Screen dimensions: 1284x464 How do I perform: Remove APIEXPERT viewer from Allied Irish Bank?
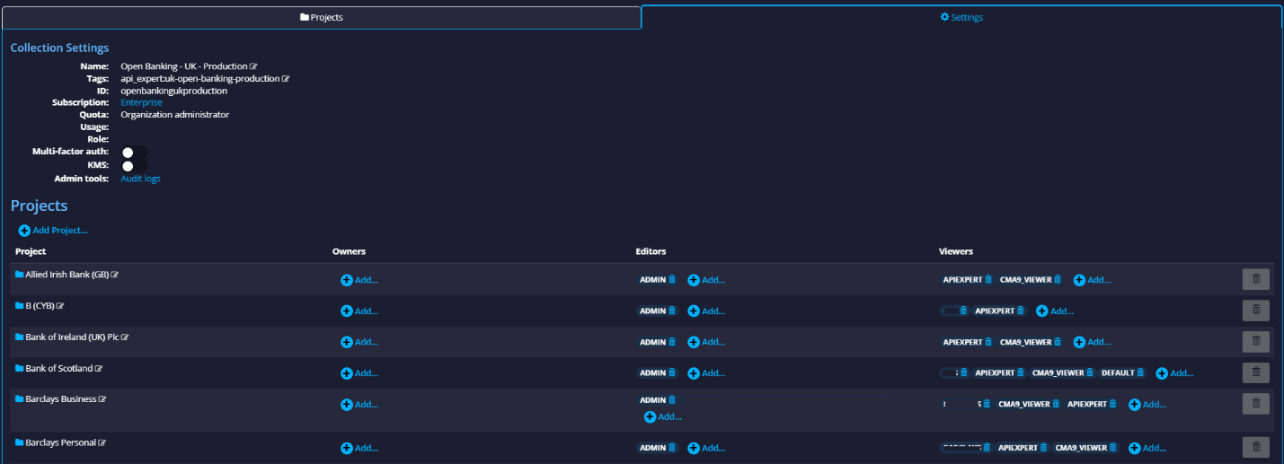[988, 280]
